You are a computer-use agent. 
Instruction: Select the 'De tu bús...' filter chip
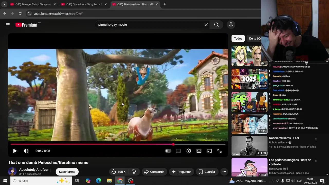(254, 39)
